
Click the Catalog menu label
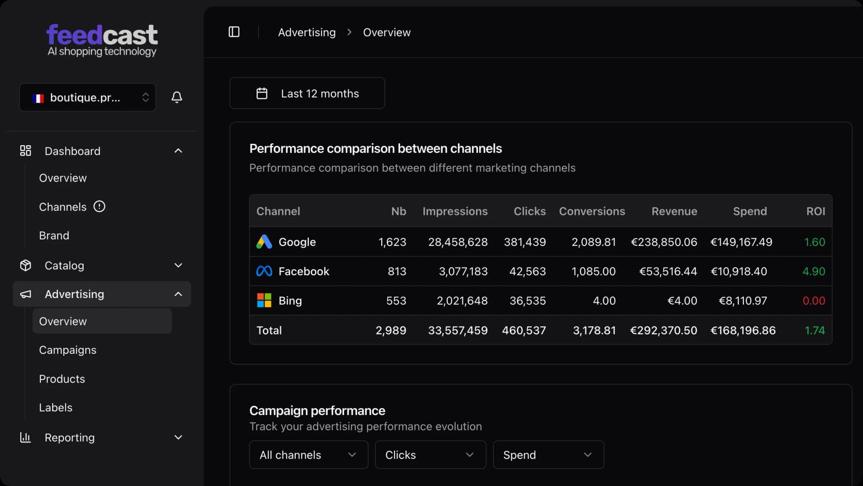point(64,266)
